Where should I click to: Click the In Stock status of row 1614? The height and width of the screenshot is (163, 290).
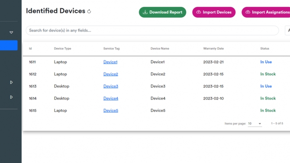click(x=268, y=98)
